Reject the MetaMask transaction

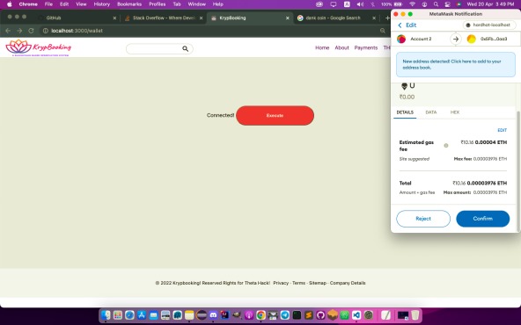pos(423,219)
